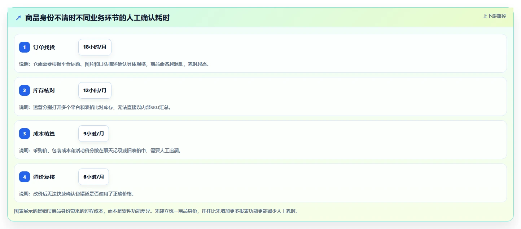Click the number 3 badge for 成本核算
This screenshot has height=229, width=521.
coord(25,134)
